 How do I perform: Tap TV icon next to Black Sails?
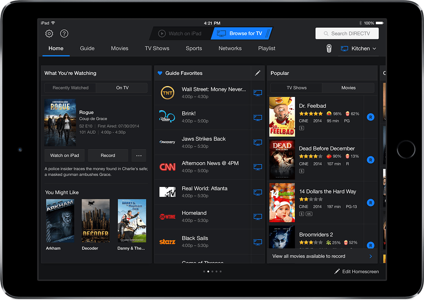258,242
